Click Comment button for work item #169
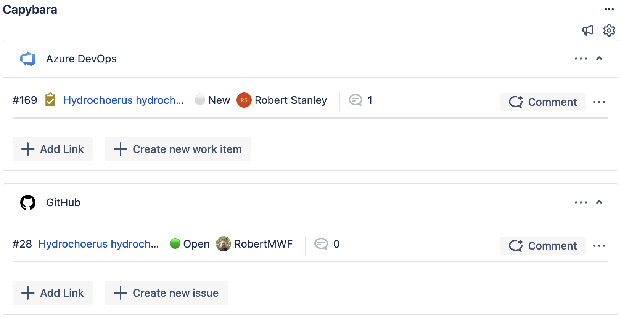Image resolution: width=621 pixels, height=318 pixels. pyautogui.click(x=543, y=102)
